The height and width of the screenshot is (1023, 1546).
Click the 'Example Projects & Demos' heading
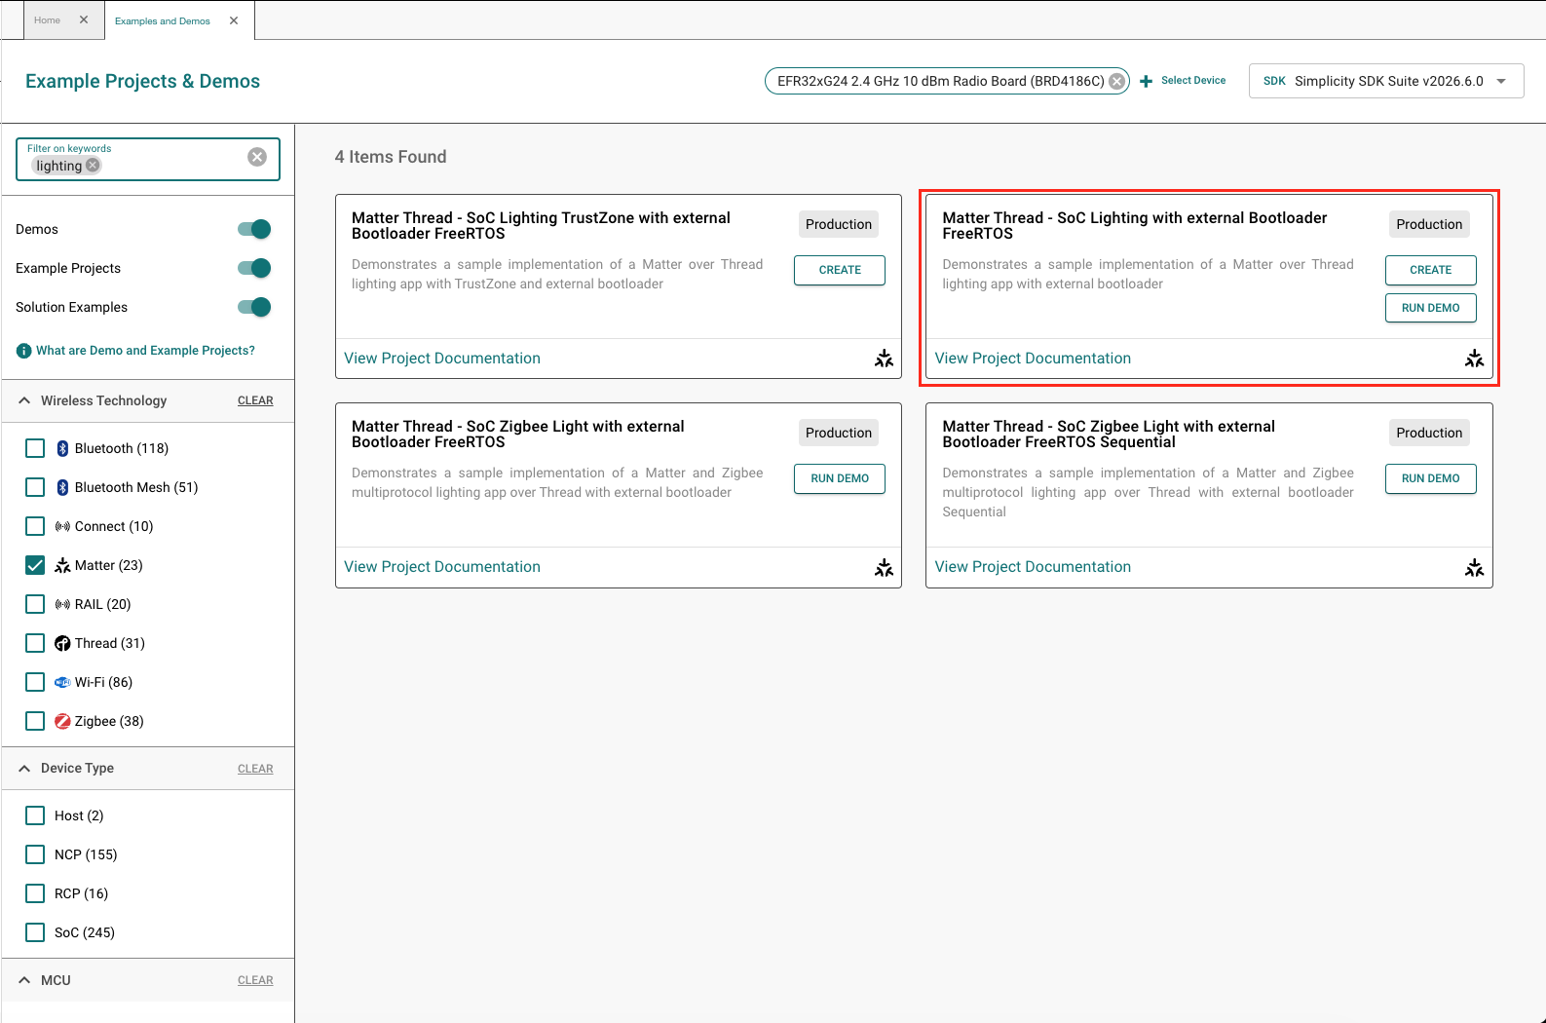click(x=142, y=81)
